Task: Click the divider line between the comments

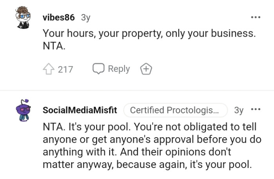Action: [137, 91]
